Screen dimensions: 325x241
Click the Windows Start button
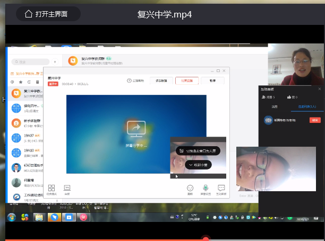point(11,217)
